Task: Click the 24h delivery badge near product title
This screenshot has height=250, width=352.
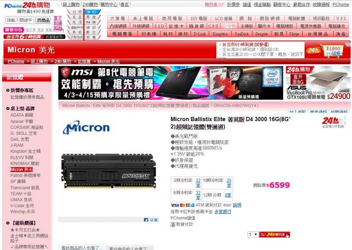Action: [333, 122]
